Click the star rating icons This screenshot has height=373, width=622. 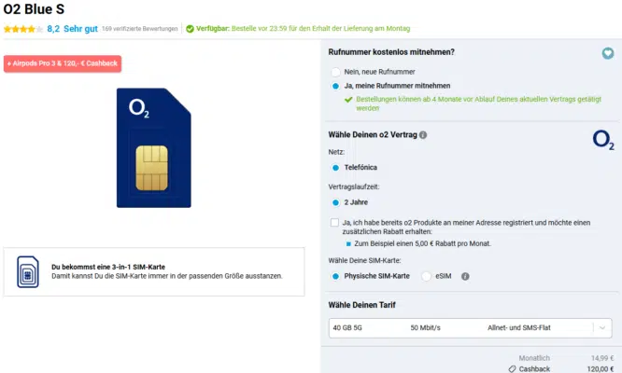click(x=22, y=29)
